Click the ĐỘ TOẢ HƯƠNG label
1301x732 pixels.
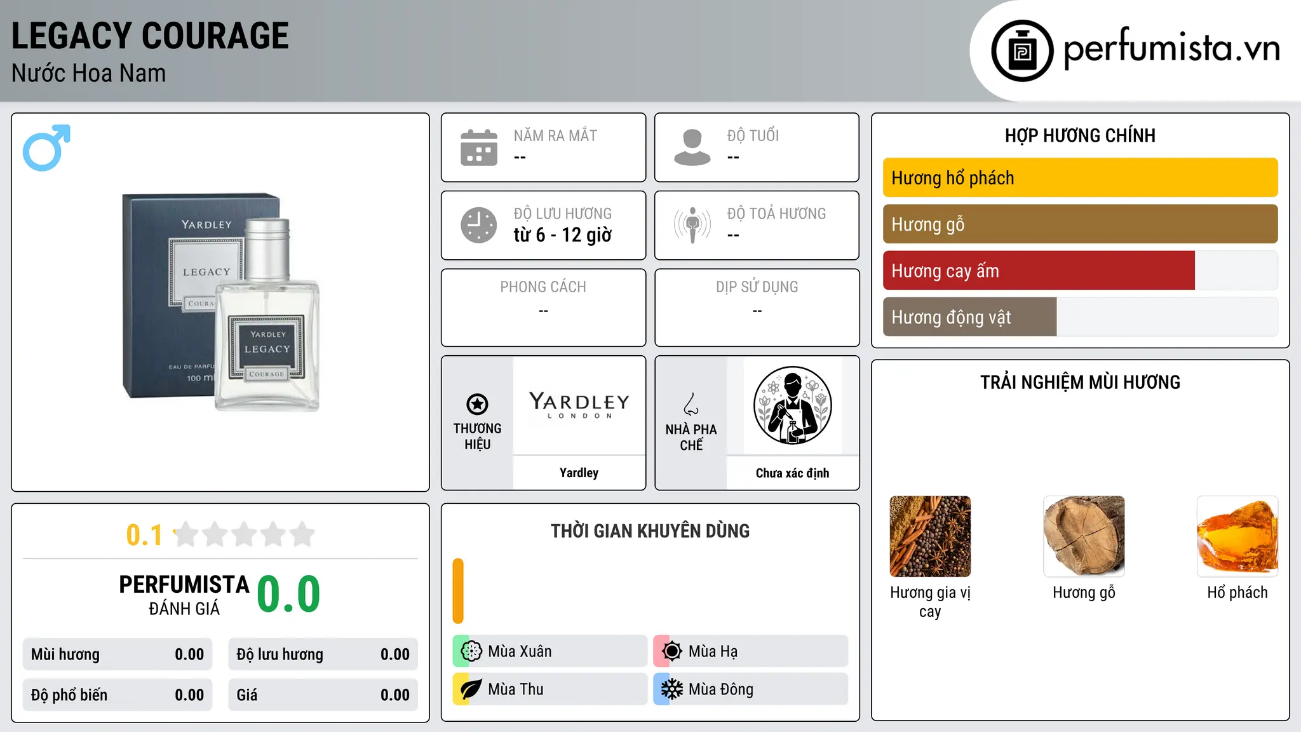tap(776, 213)
